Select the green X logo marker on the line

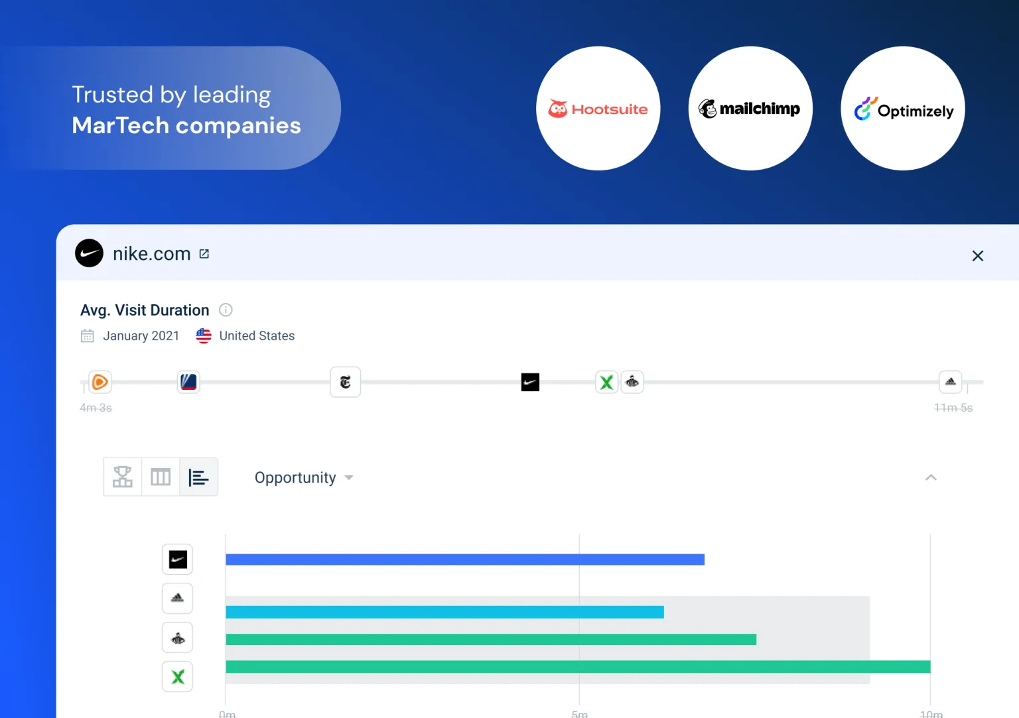click(x=606, y=382)
